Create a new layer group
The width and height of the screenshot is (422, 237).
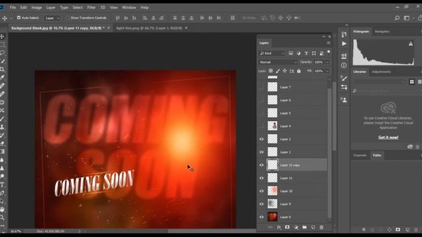coord(305,227)
